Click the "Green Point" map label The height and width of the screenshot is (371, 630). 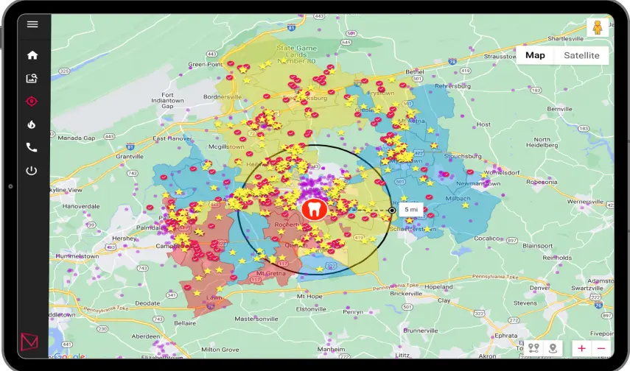click(206, 64)
